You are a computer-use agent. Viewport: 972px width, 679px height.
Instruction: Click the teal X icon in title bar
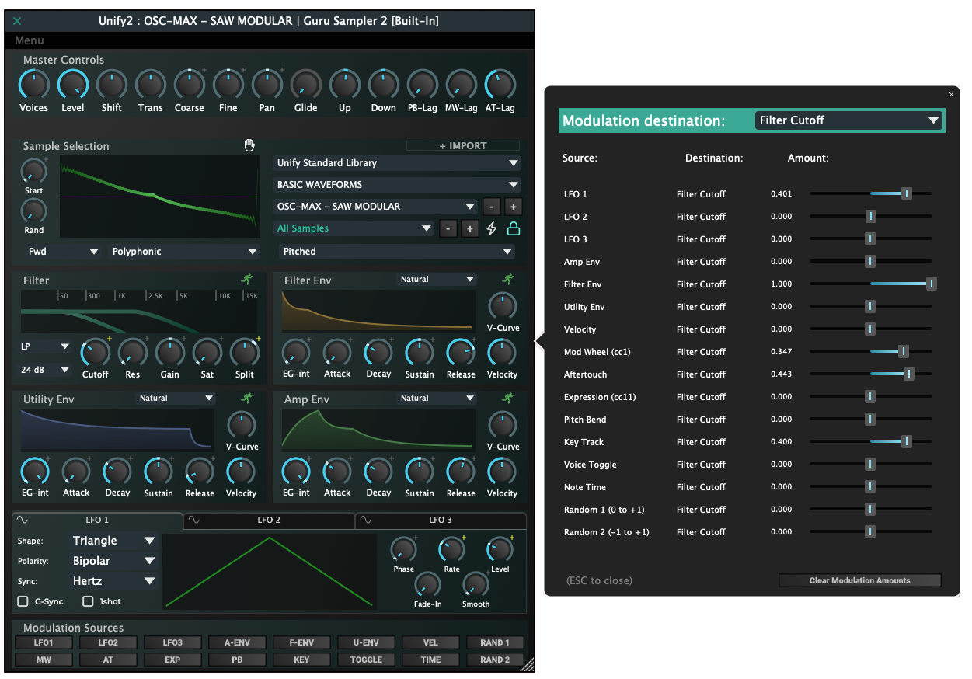coord(17,21)
